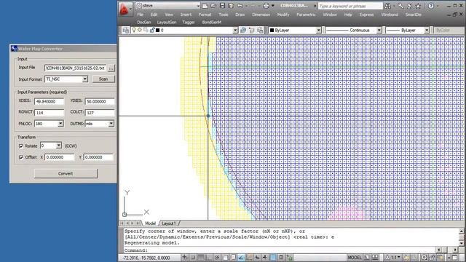Toggle Grid Display in status bar
The image size is (466, 262).
pos(201,258)
